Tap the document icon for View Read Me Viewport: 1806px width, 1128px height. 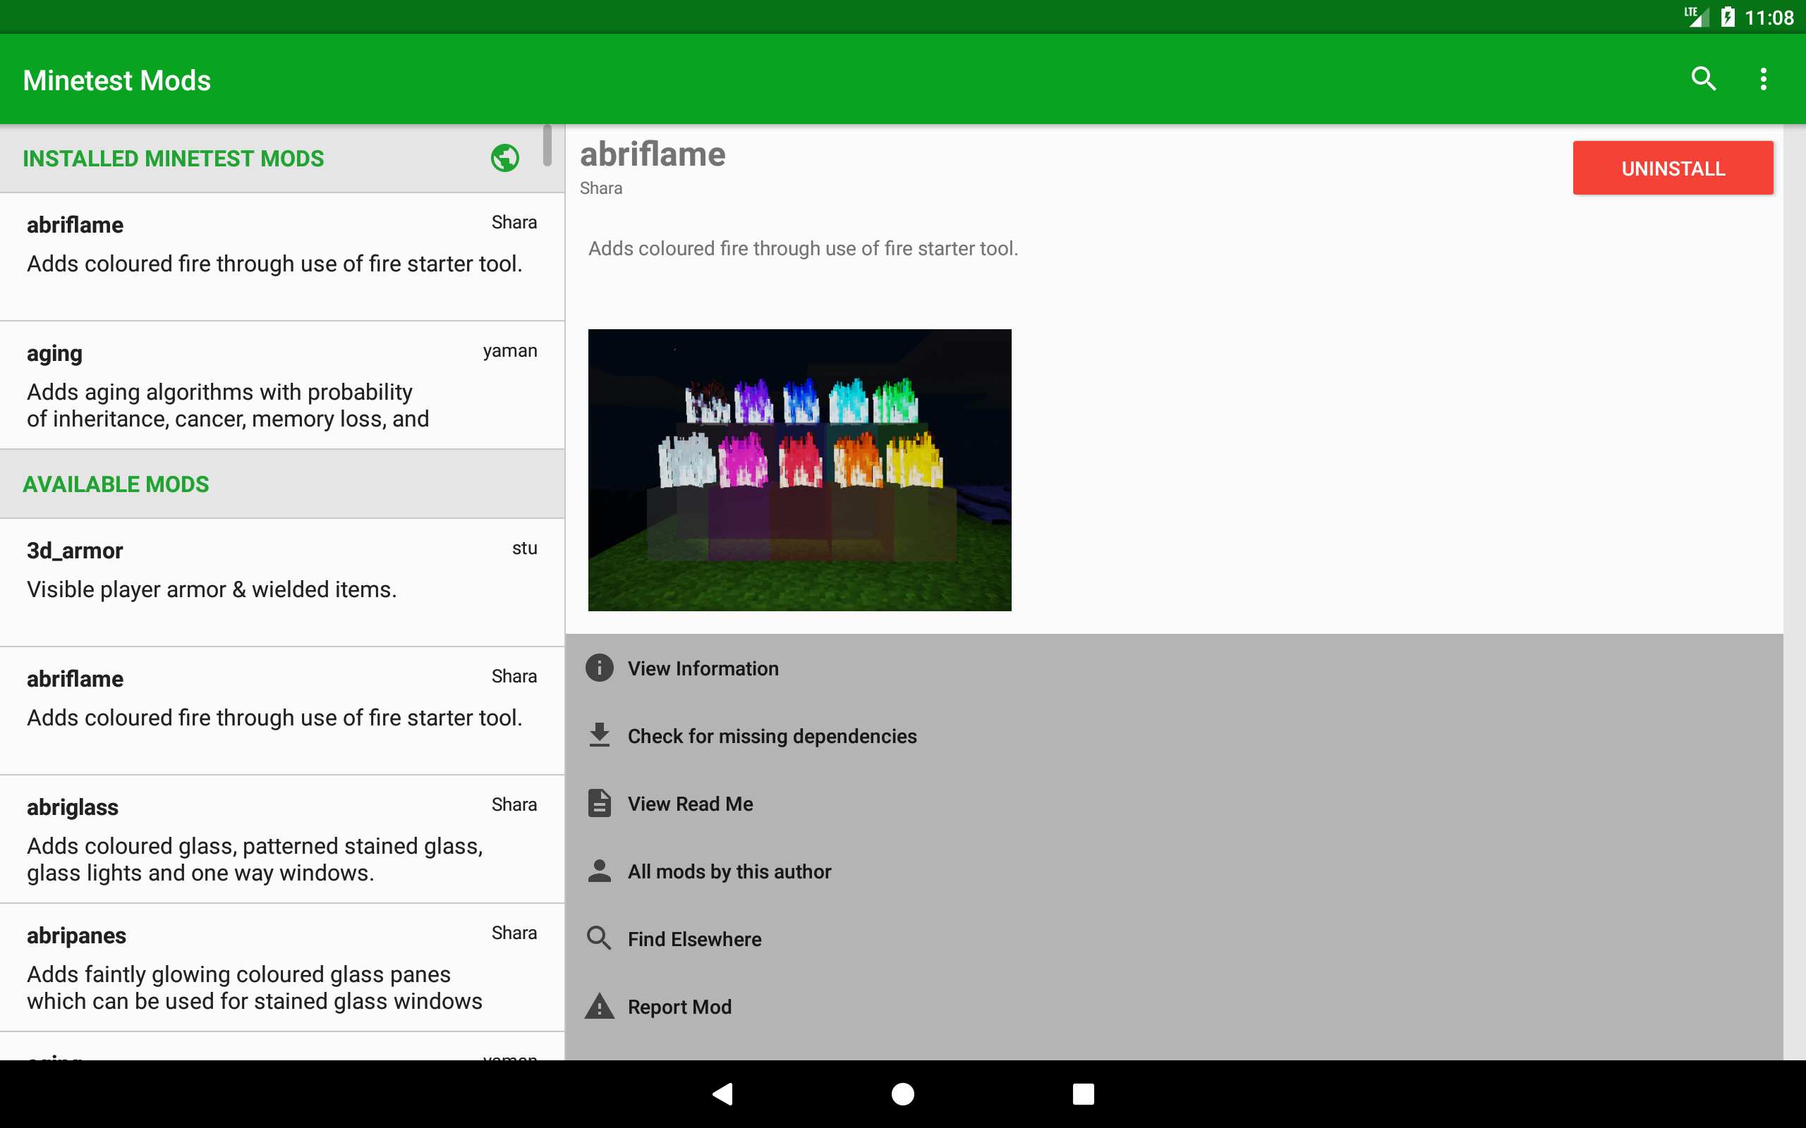(599, 804)
